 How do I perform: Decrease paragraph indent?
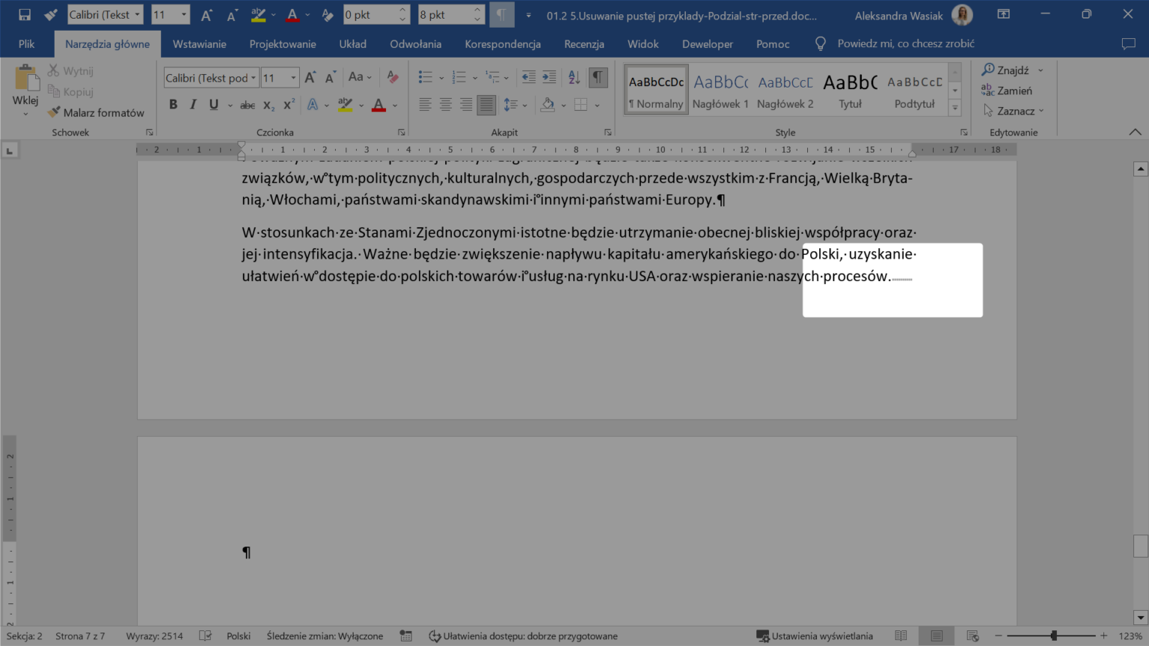(528, 77)
